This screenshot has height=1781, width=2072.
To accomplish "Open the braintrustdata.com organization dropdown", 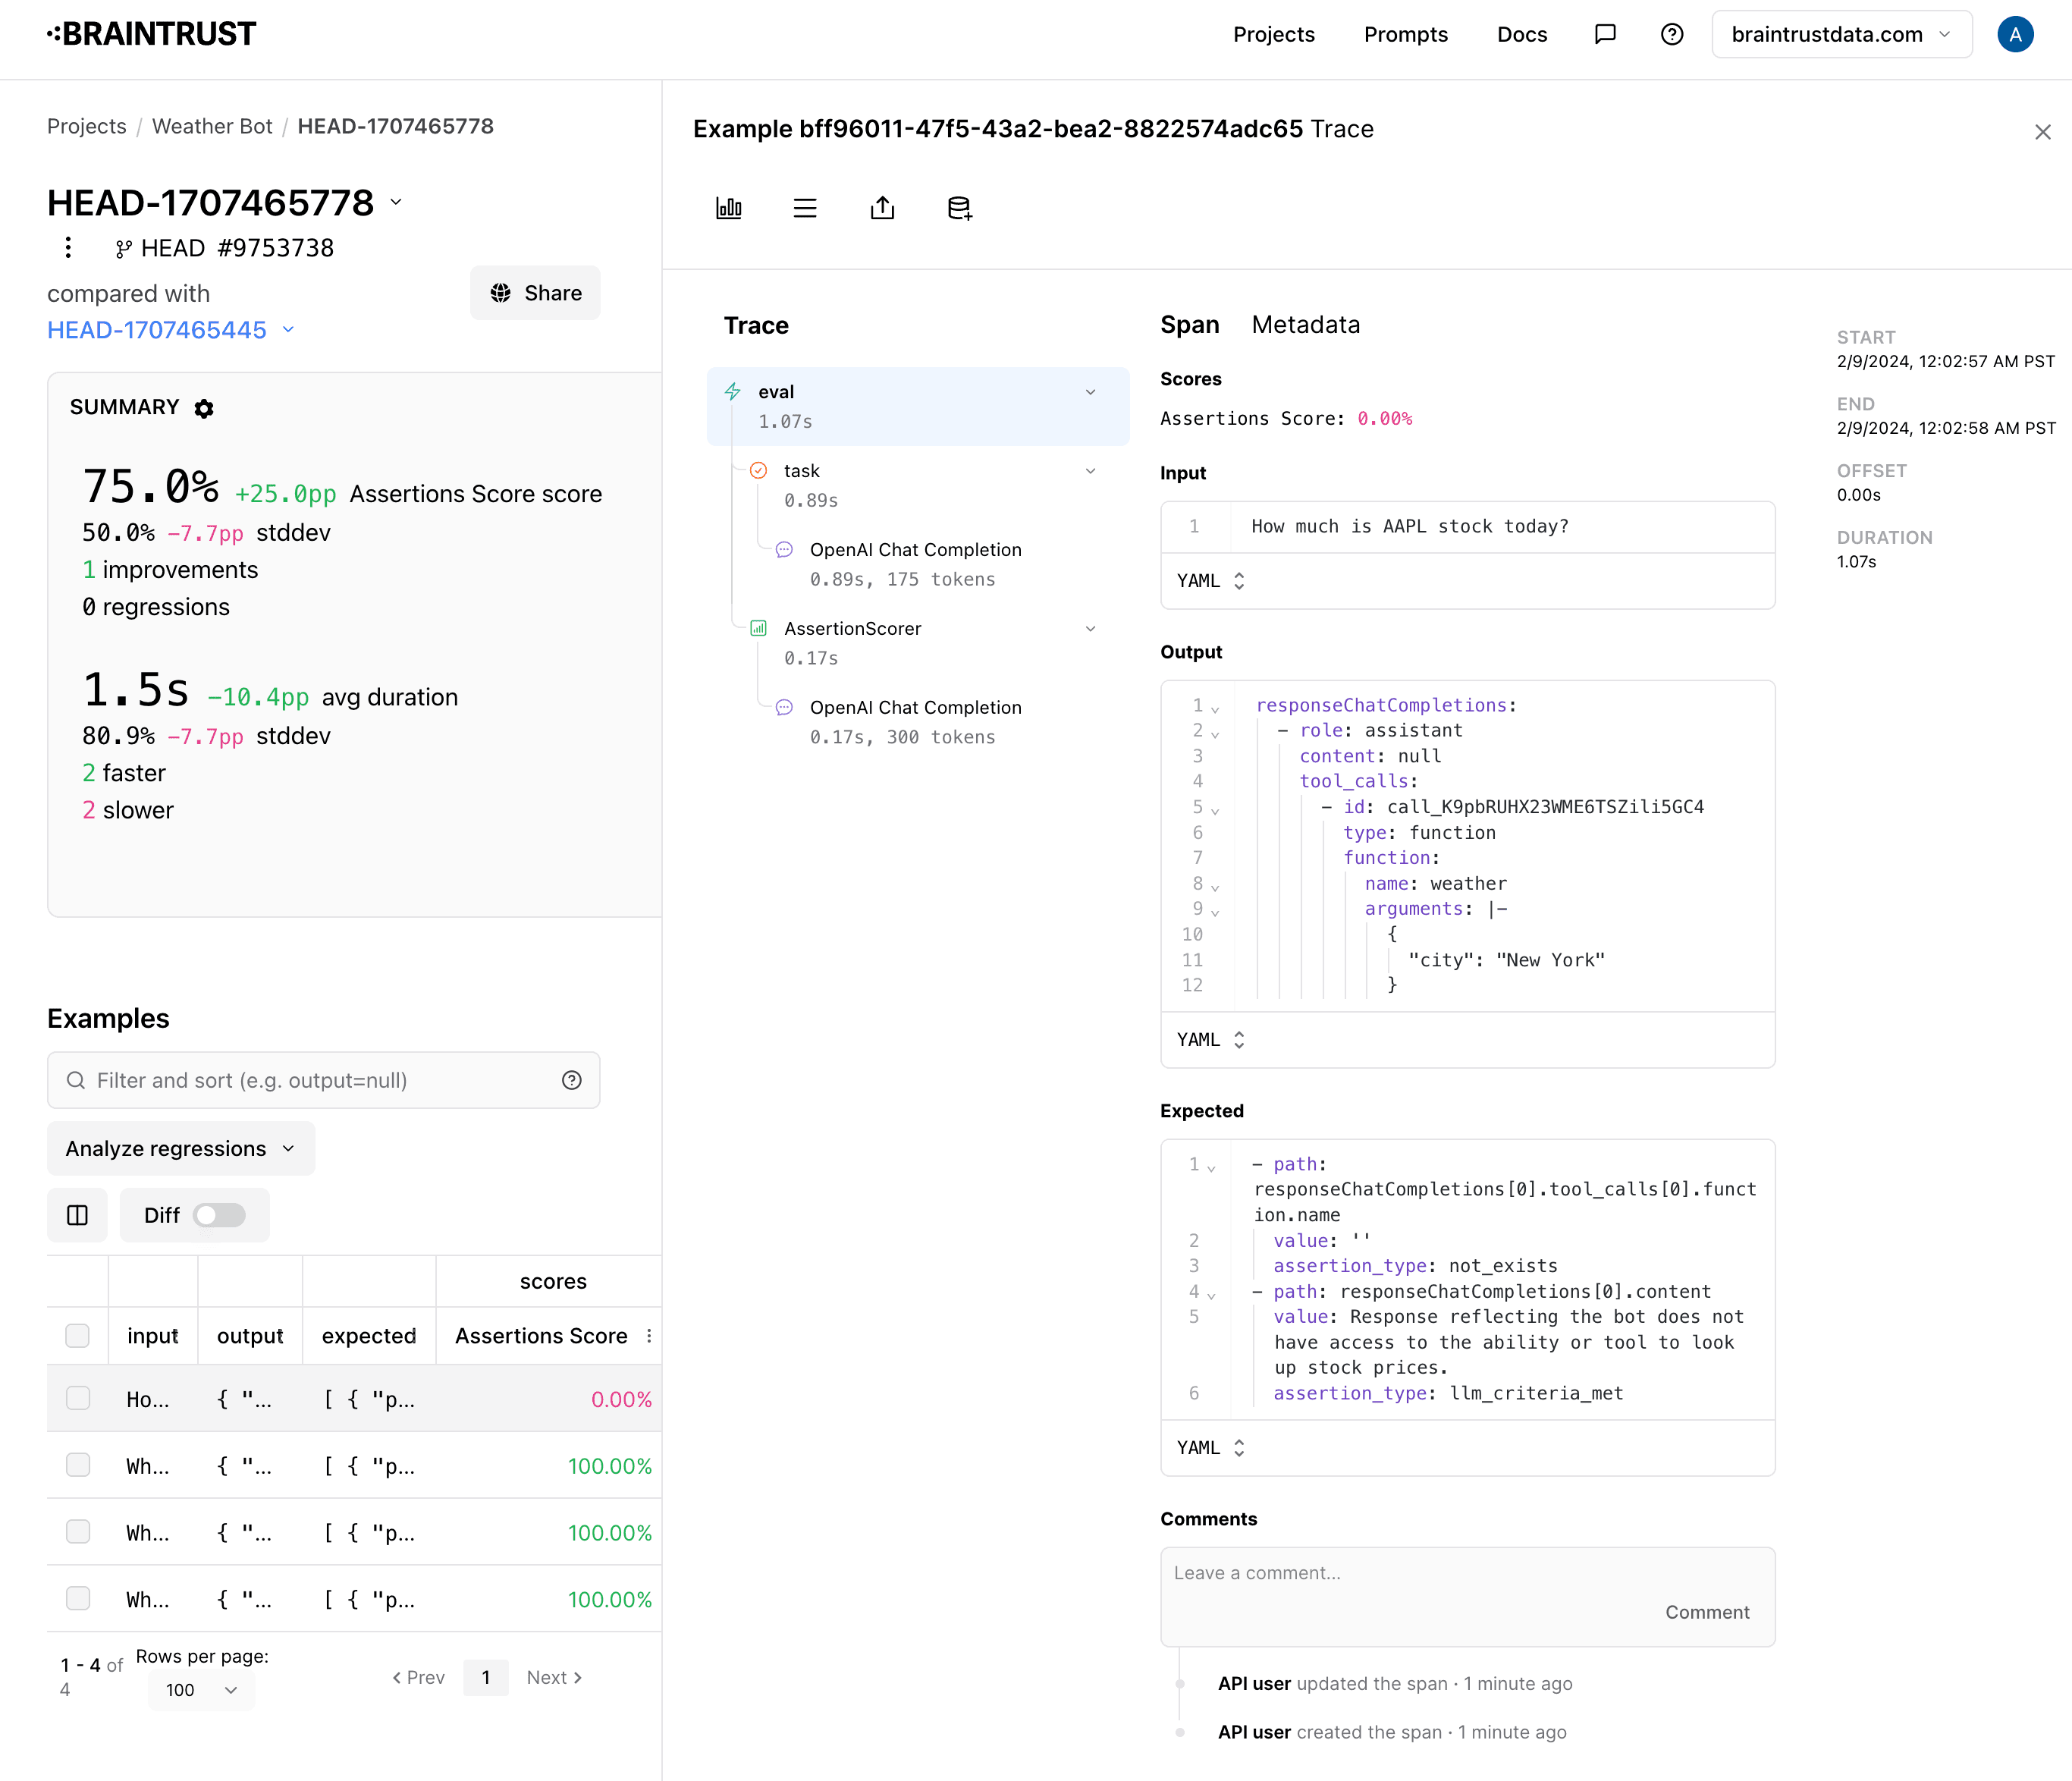I will 1841,35.
